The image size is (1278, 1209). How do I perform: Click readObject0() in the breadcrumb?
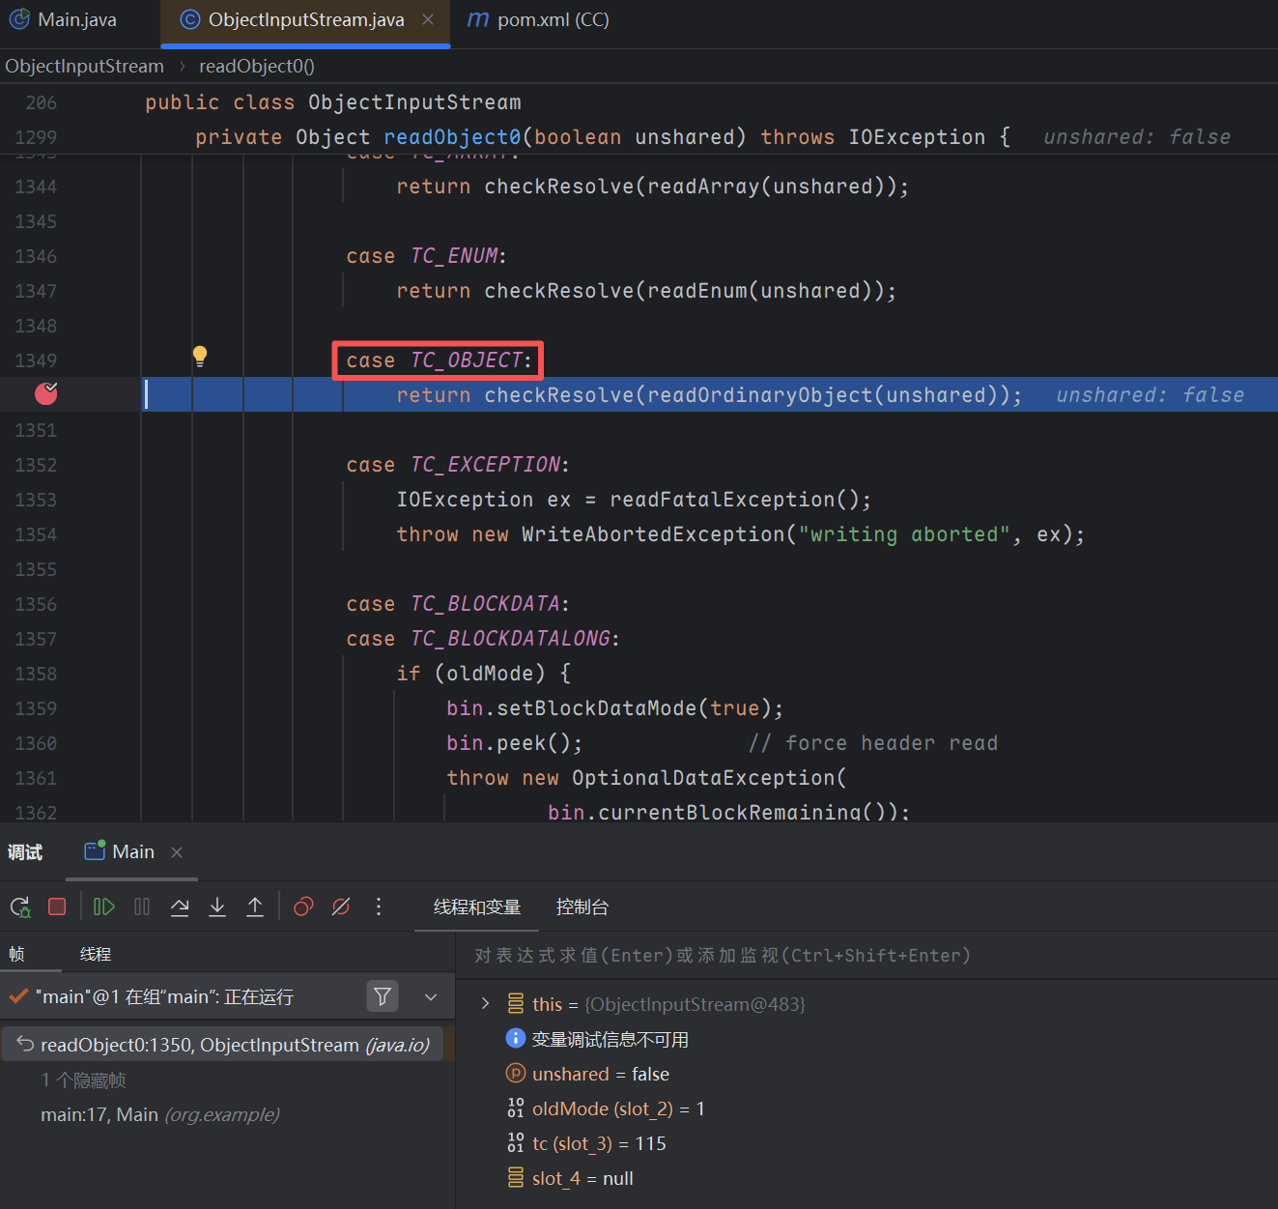pyautogui.click(x=256, y=67)
